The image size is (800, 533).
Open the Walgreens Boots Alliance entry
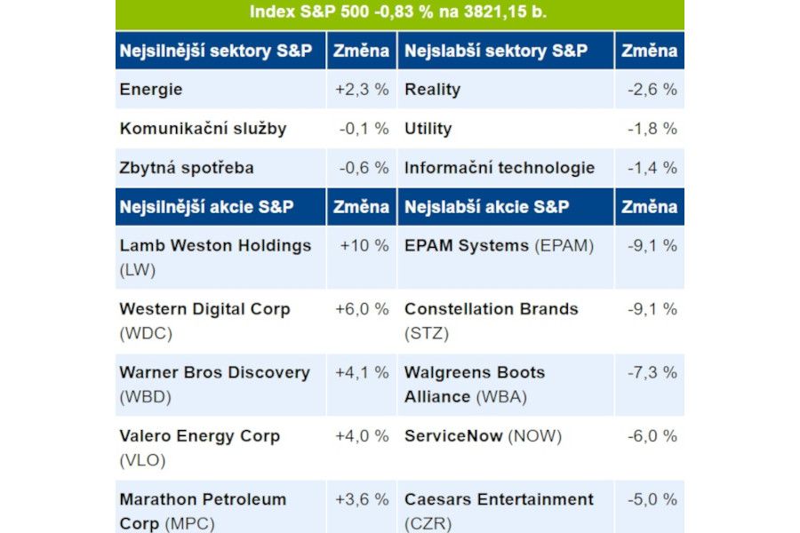(x=475, y=372)
